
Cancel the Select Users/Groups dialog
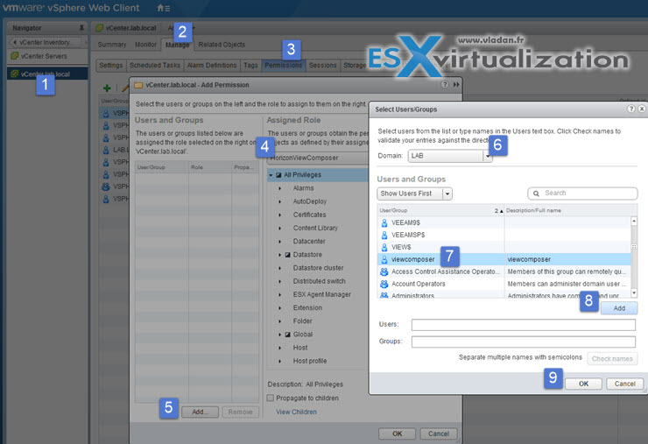[x=625, y=384]
